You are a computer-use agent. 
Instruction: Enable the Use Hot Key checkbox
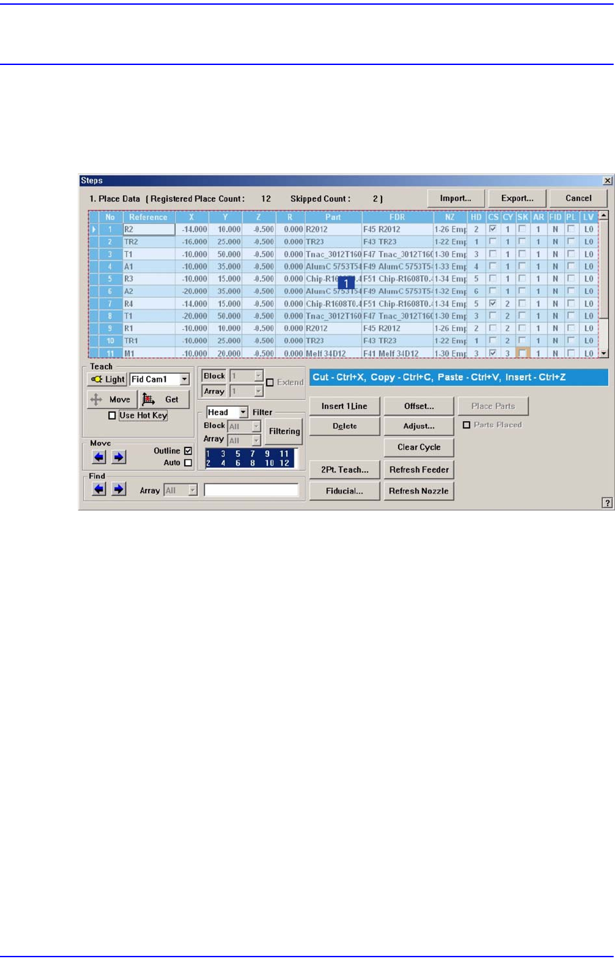pos(112,416)
